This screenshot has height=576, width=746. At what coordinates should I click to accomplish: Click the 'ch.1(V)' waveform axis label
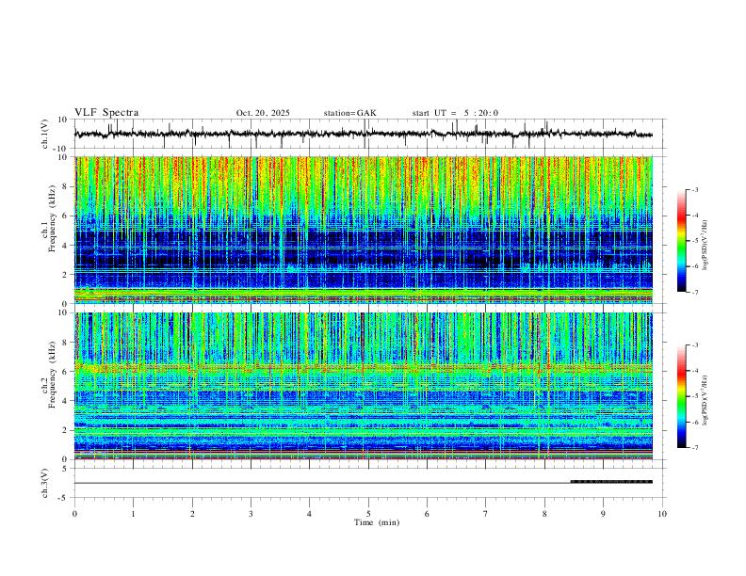click(45, 134)
